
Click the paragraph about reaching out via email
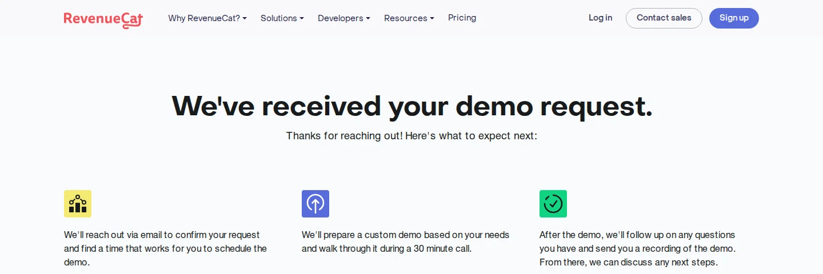[166, 249]
